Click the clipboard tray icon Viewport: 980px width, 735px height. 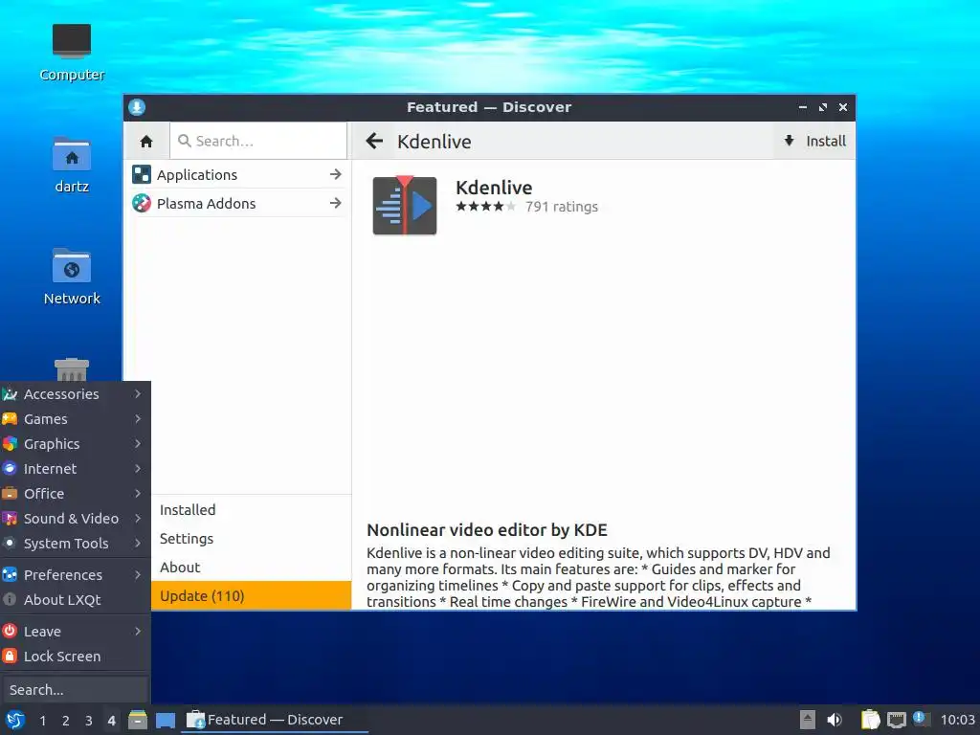[x=870, y=720]
